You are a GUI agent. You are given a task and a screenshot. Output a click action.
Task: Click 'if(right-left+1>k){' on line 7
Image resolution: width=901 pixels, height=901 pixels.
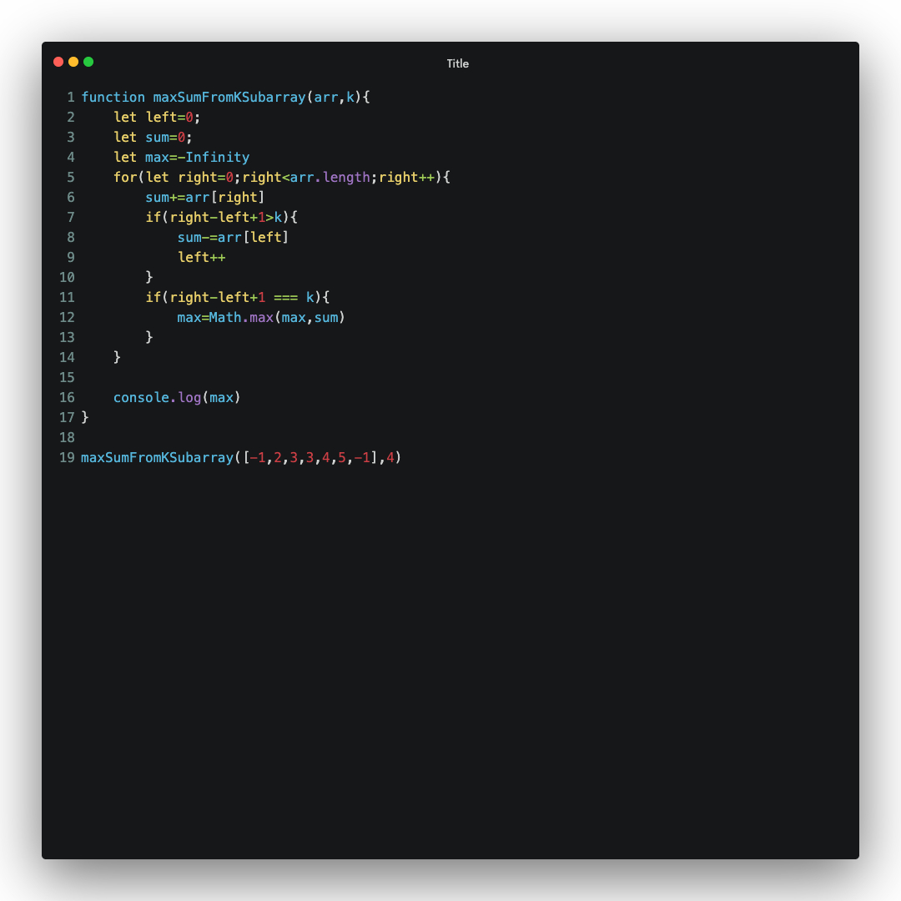click(x=221, y=218)
